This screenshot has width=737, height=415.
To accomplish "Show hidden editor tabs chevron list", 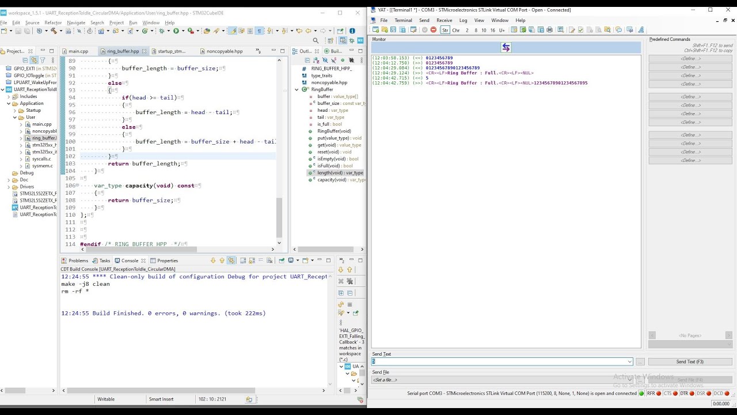I will (259, 51).
